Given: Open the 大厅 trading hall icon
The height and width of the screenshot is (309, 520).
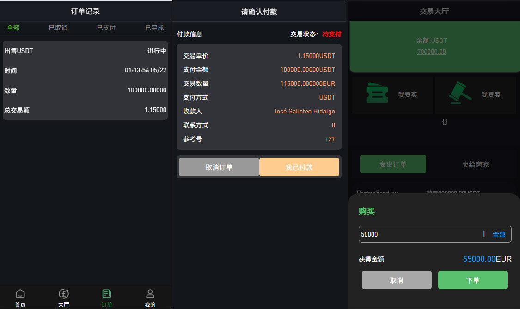Looking at the screenshot, I should tap(64, 294).
